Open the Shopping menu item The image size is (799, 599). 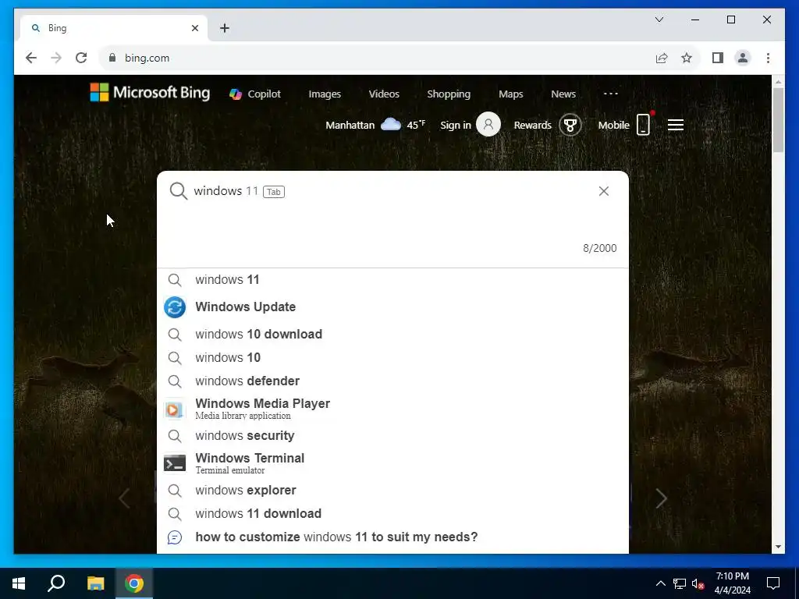449,94
